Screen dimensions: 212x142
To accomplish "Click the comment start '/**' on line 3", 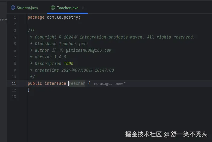I will [31, 30].
